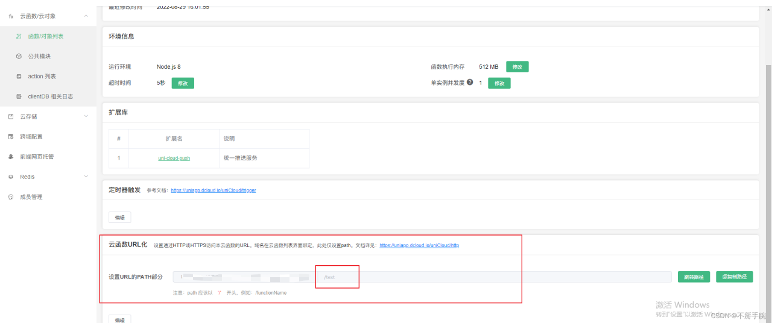The width and height of the screenshot is (772, 323).
Task: Collapse the 云函数/云对象 sidebar section
Action: click(x=86, y=16)
